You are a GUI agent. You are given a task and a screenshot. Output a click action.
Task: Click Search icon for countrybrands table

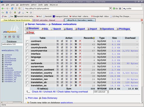(x=67, y=47)
